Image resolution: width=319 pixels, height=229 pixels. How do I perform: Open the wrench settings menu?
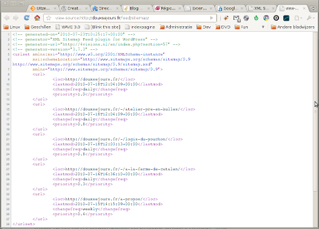click(x=310, y=18)
